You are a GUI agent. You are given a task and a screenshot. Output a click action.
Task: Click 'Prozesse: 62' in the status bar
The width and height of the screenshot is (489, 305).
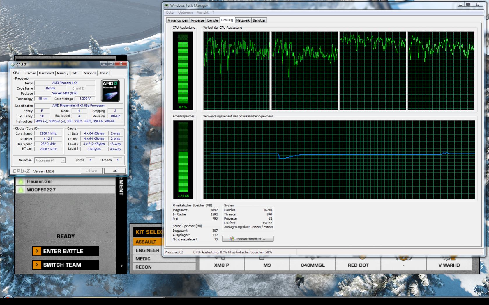[x=174, y=252]
